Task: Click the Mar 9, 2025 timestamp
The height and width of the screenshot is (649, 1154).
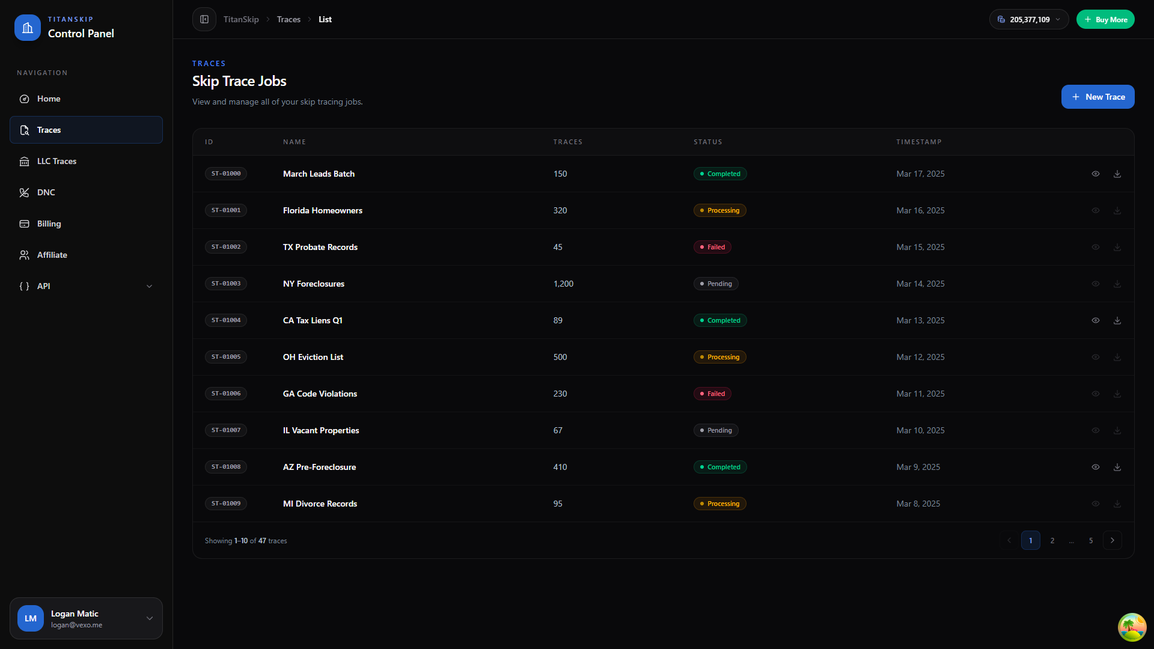Action: pyautogui.click(x=918, y=467)
